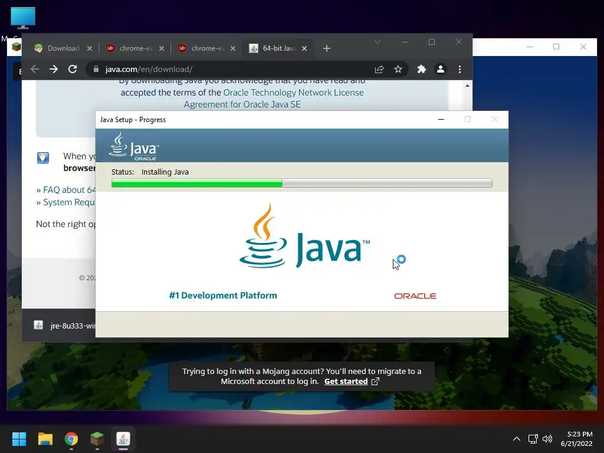Click Chrome's forward arrow

[54, 70]
